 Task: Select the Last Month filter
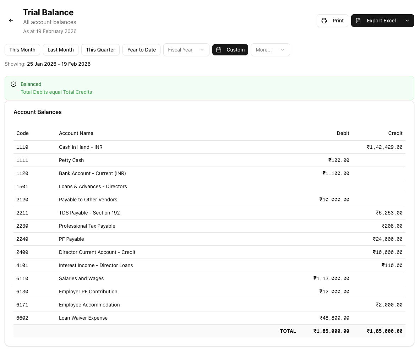click(61, 50)
